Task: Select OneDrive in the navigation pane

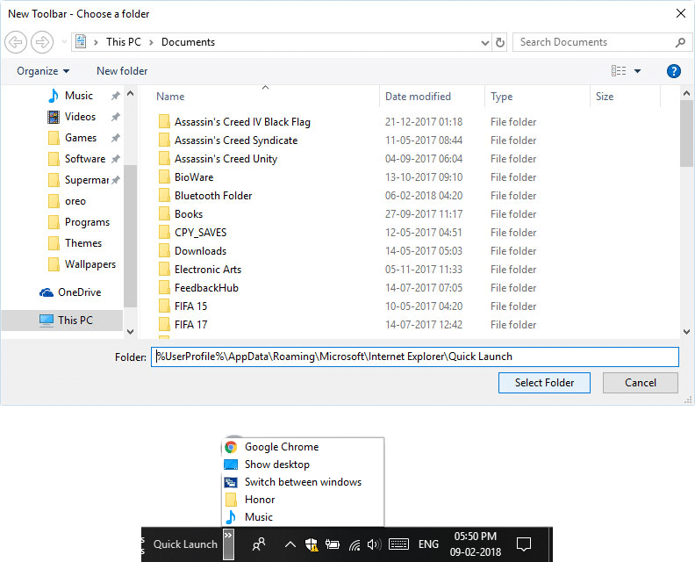Action: click(x=79, y=292)
